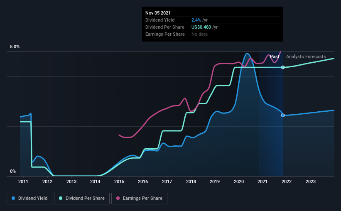Click the 'Nov 05 2021' tooltip date
Image resolution: width=341 pixels, height=211 pixels.
pyautogui.click(x=158, y=13)
